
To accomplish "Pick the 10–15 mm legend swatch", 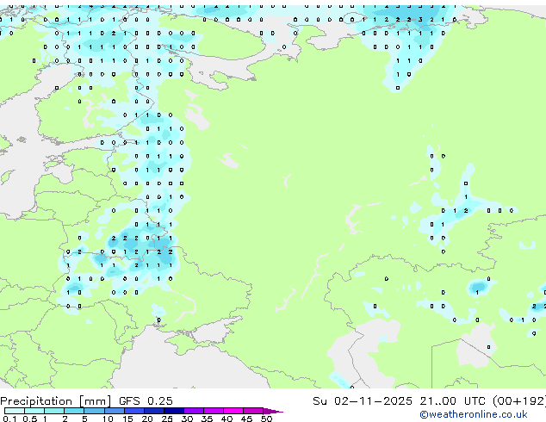I will [115, 411].
